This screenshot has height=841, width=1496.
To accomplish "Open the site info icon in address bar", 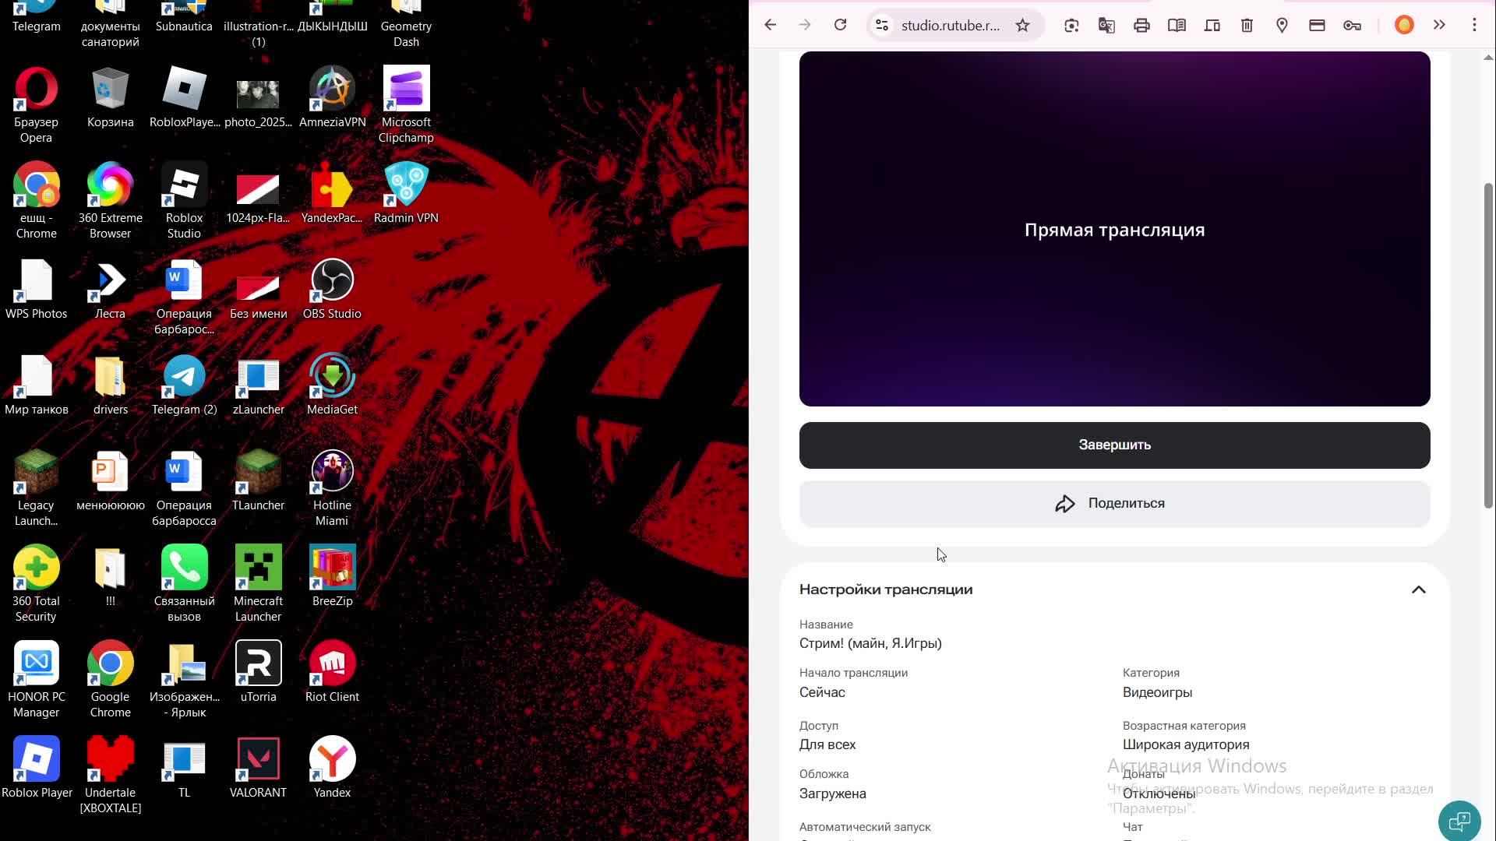I will pos(882,25).
